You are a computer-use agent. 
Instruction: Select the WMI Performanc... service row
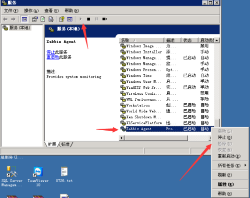166,99
